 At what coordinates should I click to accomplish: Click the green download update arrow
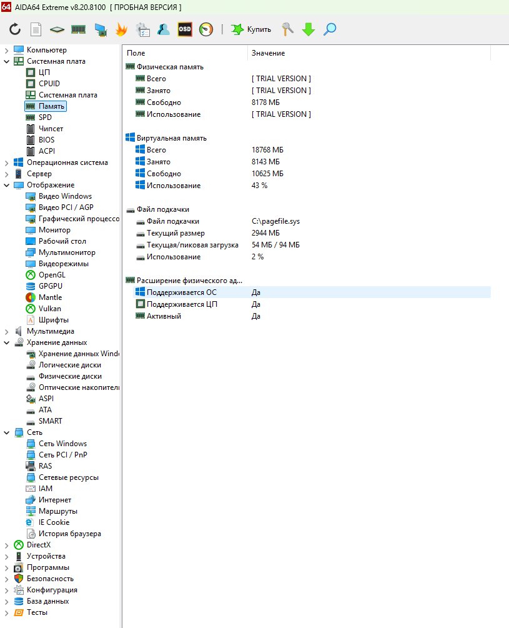click(x=309, y=29)
